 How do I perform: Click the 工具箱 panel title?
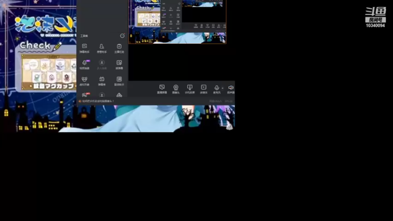point(84,36)
